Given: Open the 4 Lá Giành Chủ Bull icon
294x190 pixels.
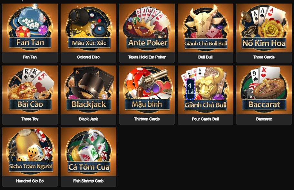Looking at the screenshot, I should (205, 90).
